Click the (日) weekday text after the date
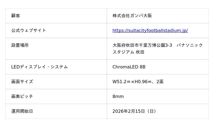The height and width of the screenshot is (127, 219). tap(151, 111)
